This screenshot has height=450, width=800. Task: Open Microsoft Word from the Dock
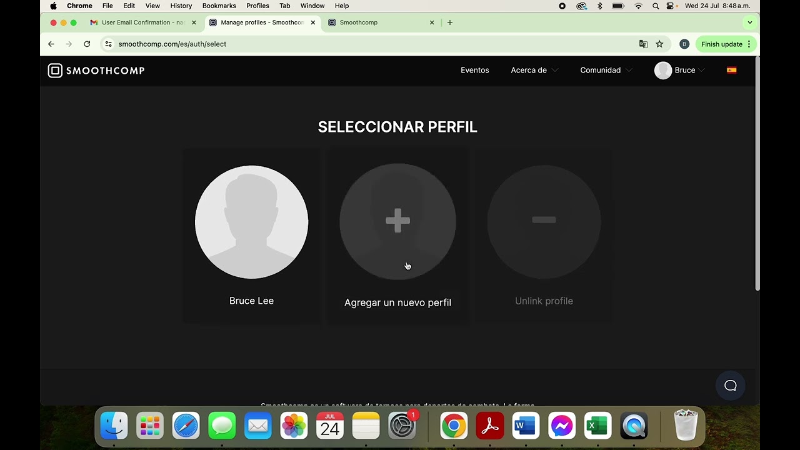(x=526, y=426)
